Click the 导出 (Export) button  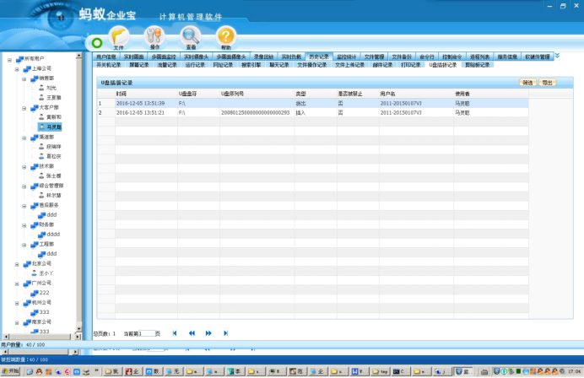[548, 83]
